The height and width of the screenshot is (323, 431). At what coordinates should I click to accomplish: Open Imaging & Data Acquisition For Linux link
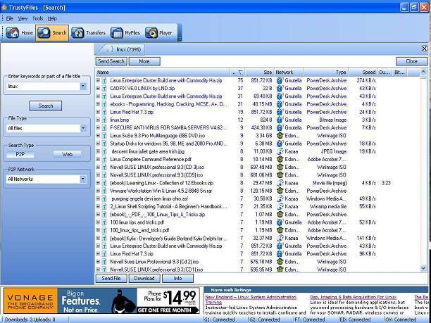pyautogui.click(x=354, y=297)
